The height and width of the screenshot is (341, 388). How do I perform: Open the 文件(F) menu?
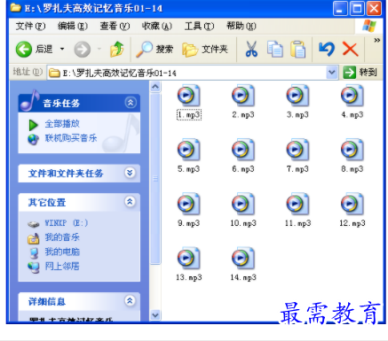pyautogui.click(x=30, y=26)
